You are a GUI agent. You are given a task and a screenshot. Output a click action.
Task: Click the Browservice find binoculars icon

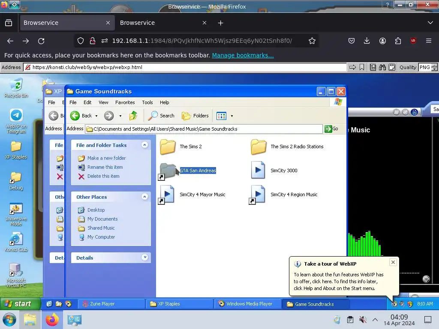(382, 67)
